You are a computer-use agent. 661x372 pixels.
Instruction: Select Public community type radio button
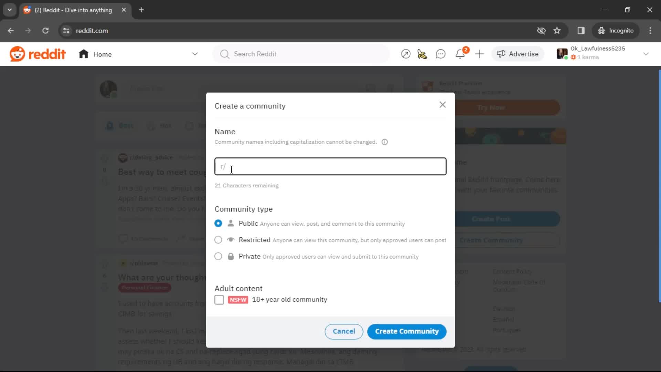[x=218, y=223]
